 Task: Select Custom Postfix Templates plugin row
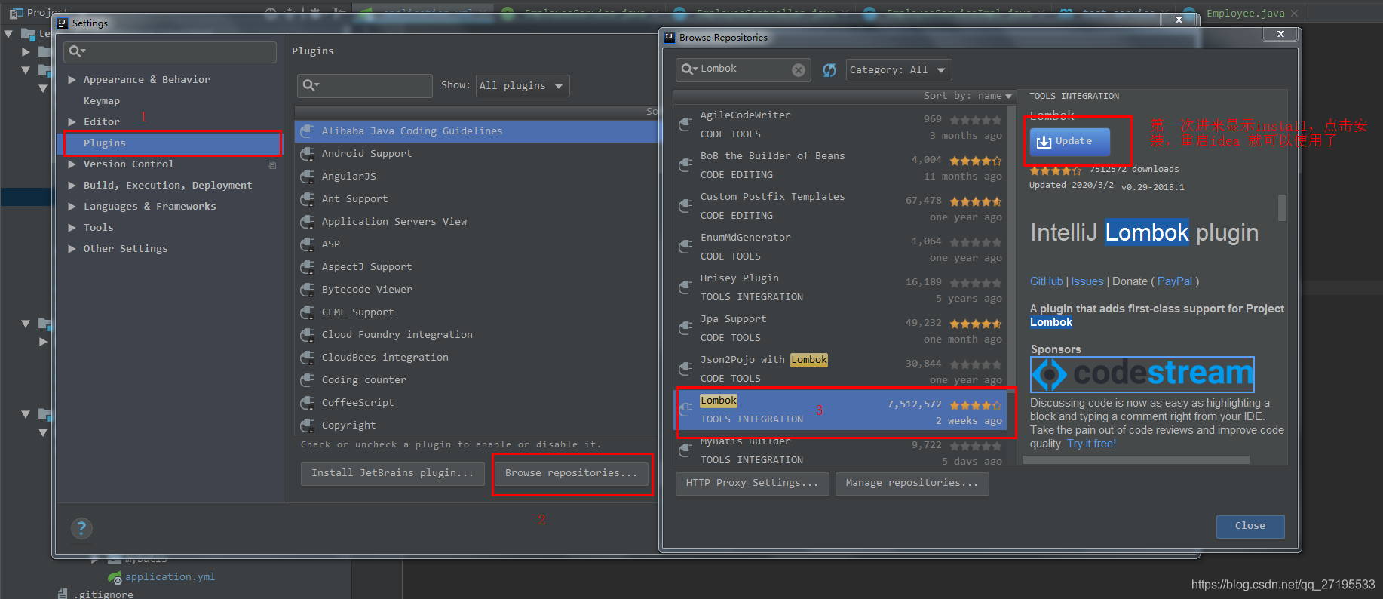tap(840, 206)
